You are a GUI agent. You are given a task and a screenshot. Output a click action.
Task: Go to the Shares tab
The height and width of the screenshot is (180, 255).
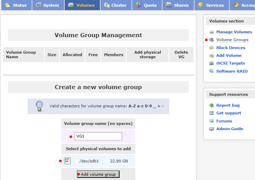[x=178, y=5]
